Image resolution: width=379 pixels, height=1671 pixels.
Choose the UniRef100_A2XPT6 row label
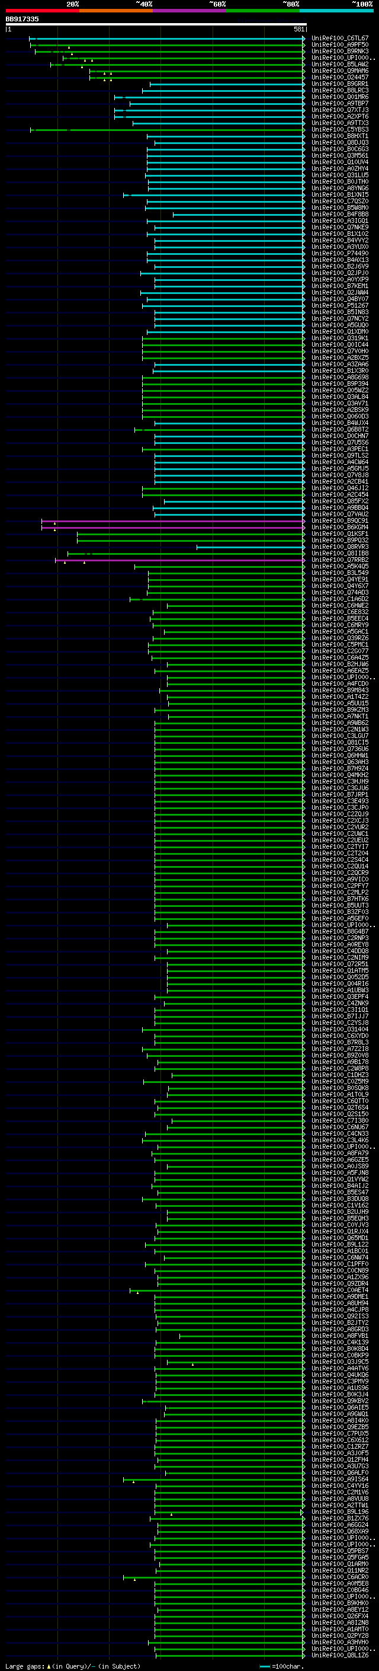click(339, 116)
